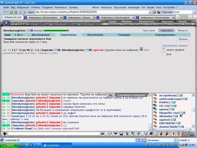Focus the chat message input field
This screenshot has width=197, height=148.
click(54, 134)
